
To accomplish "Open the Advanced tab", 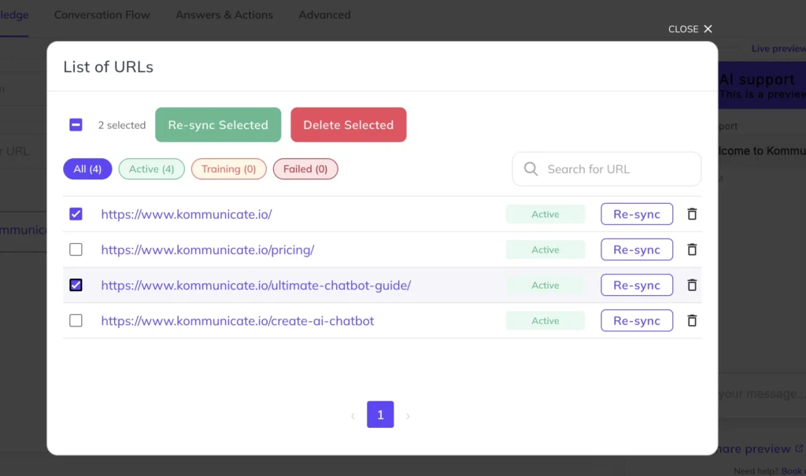I will (x=324, y=15).
